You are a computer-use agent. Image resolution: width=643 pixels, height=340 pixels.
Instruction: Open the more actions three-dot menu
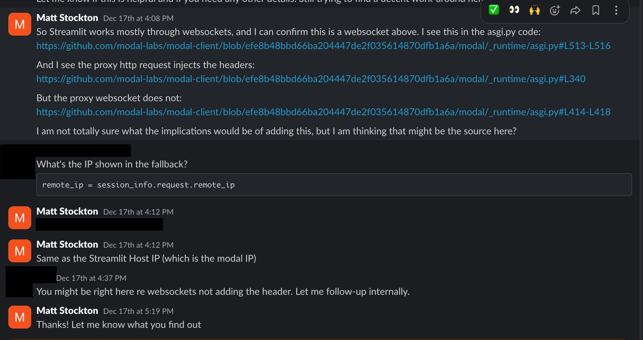point(616,10)
